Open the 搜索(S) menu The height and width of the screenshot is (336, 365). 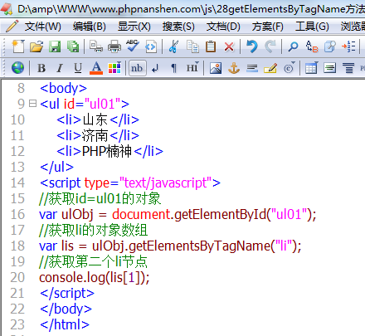pos(178,27)
